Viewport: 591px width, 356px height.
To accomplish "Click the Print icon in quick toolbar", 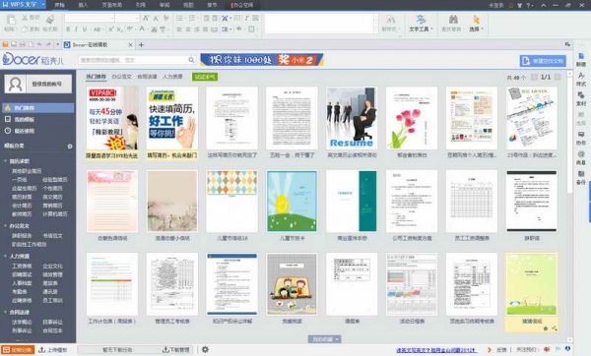I will point(23,44).
